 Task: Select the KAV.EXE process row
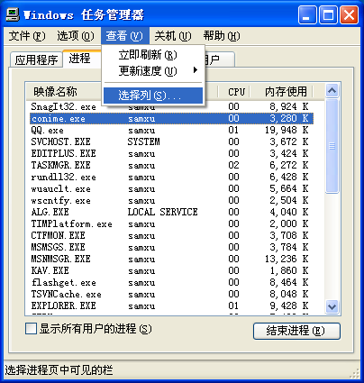click(x=171, y=270)
